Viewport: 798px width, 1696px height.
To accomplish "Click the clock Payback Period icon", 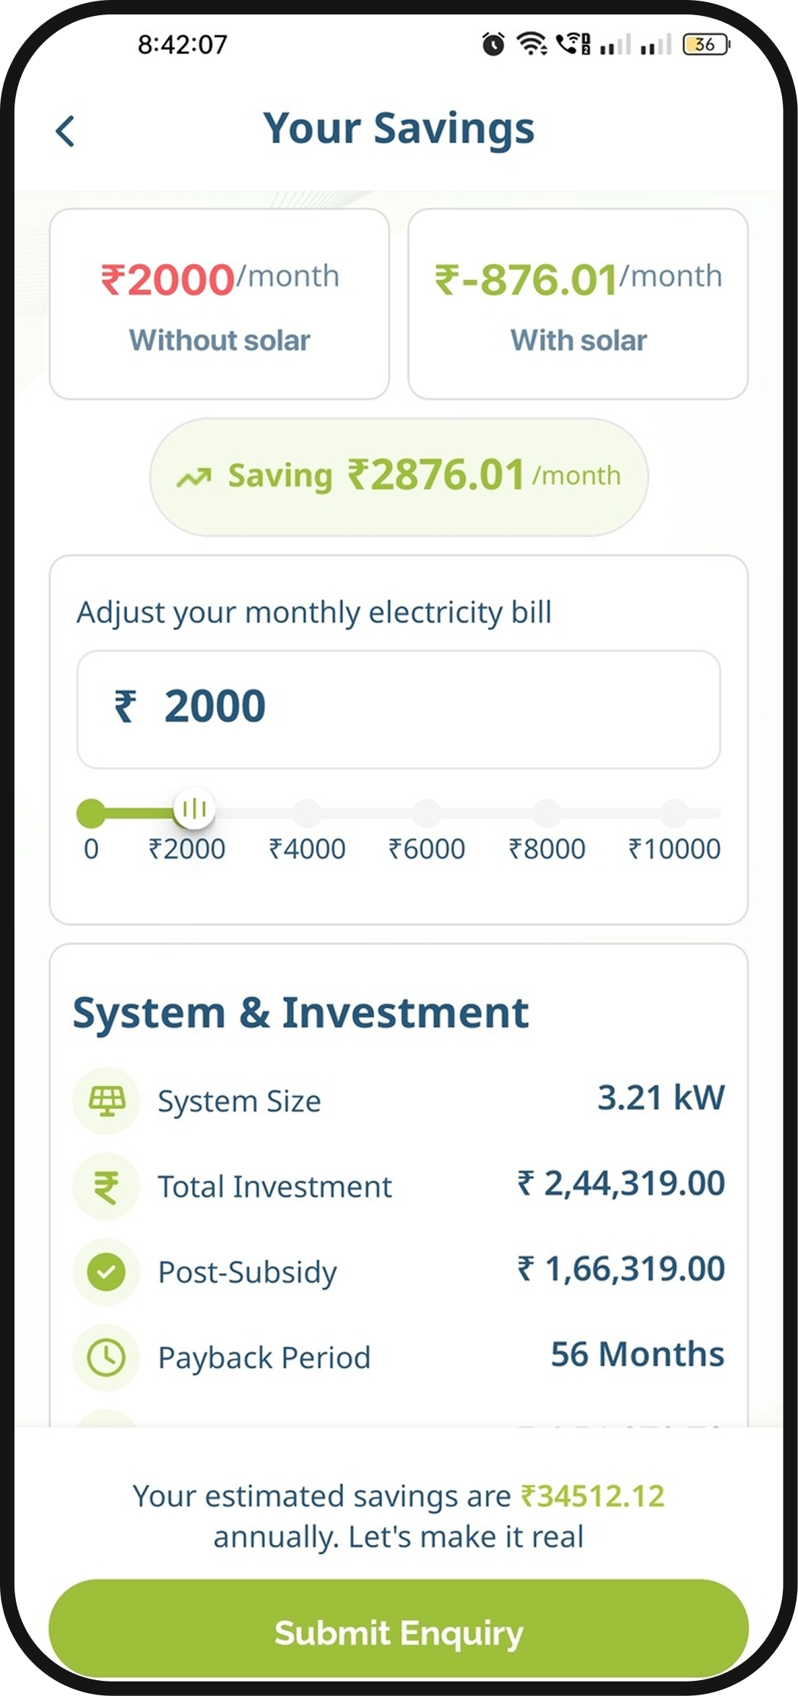I will 107,1358.
